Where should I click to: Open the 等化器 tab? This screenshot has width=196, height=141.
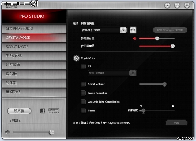click(x=34, y=83)
